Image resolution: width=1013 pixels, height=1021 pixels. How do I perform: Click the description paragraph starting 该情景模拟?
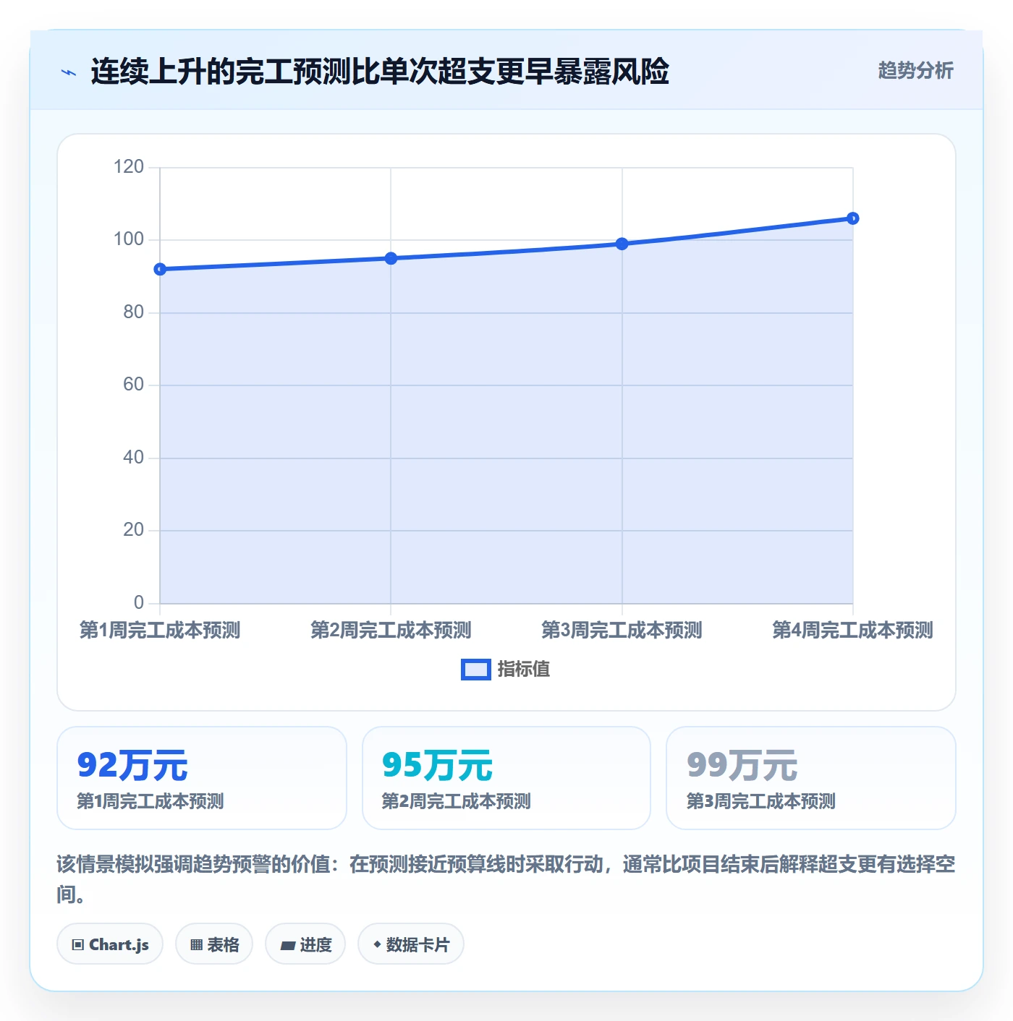pyautogui.click(x=506, y=879)
